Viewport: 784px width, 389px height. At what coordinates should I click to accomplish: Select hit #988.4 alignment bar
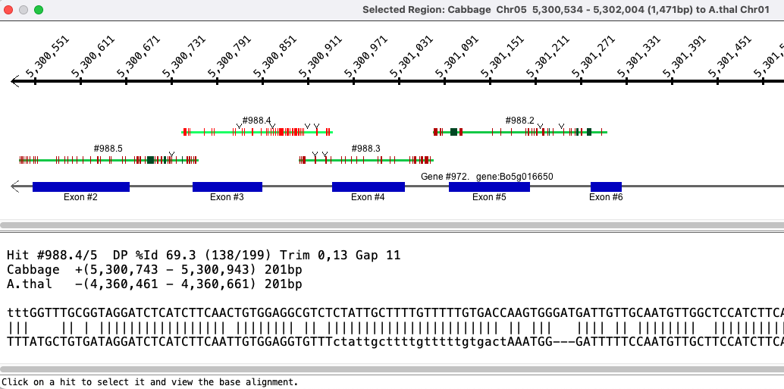[257, 132]
